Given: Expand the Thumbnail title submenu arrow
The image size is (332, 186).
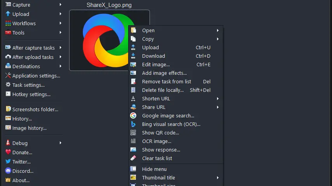Looking at the screenshot, I should (x=218, y=178).
